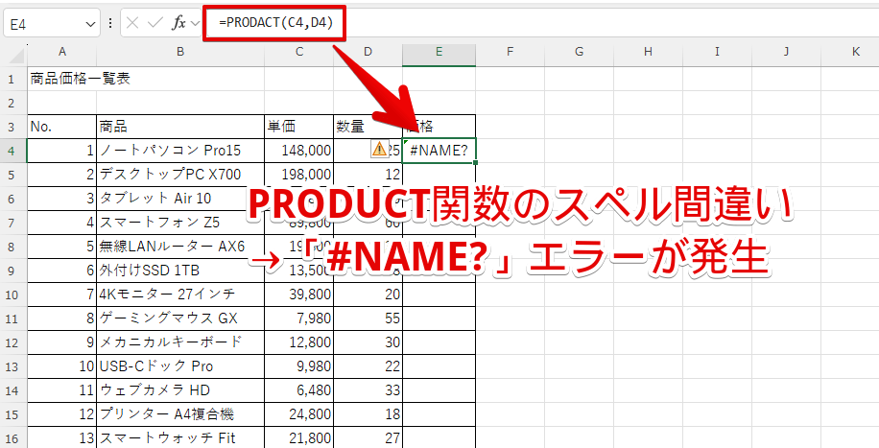Open the Name Box dropdown arrow

click(89, 24)
